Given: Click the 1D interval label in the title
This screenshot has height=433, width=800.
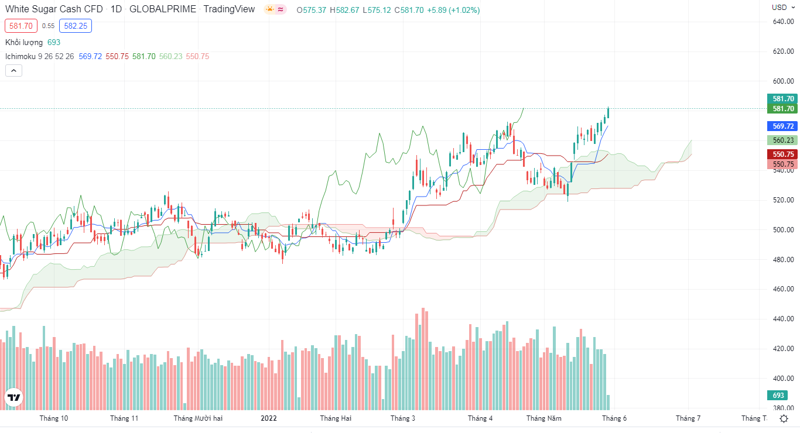Looking at the screenshot, I should (x=116, y=9).
